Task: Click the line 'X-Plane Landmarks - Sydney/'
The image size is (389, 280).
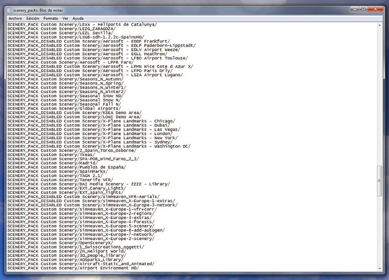Action: [90, 142]
